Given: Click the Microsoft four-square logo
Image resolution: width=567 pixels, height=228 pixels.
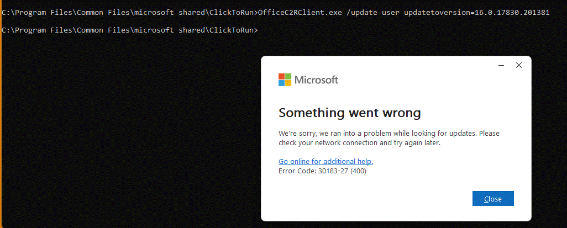Looking at the screenshot, I should click(285, 79).
